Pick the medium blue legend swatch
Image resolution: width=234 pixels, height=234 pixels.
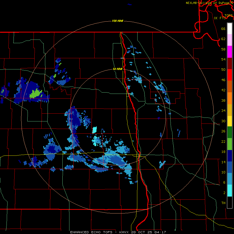230,167
